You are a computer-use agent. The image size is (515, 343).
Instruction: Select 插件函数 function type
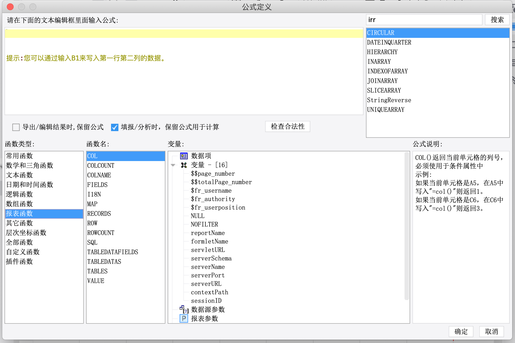click(44, 262)
